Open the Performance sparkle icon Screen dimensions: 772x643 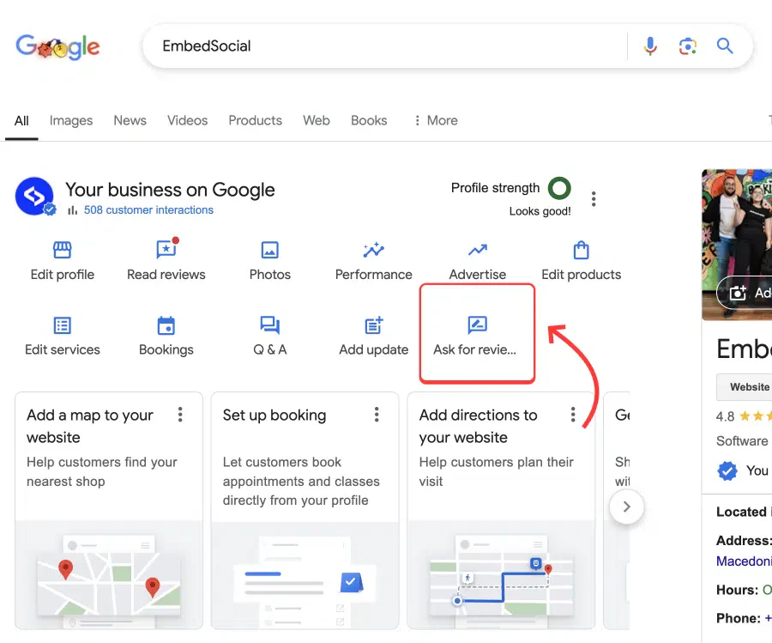[373, 250]
